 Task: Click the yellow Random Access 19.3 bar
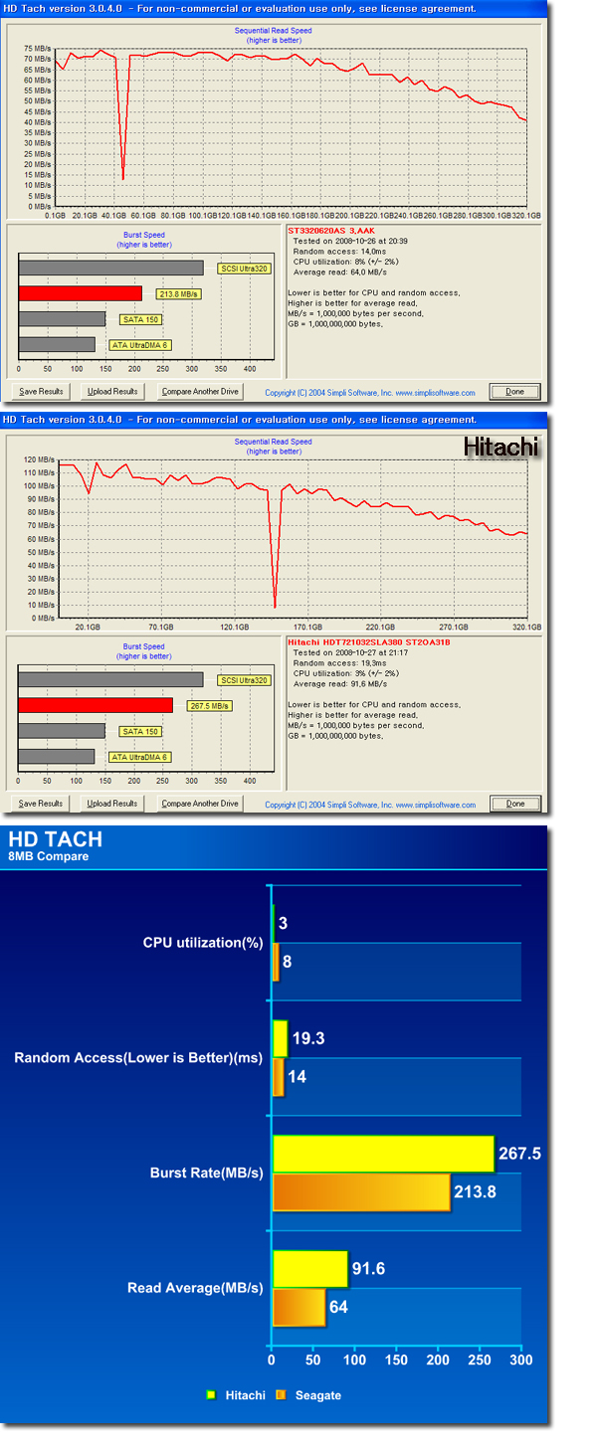click(x=280, y=1038)
